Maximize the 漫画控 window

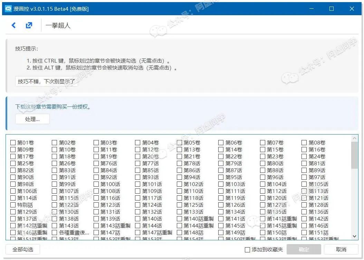pos(332,9)
